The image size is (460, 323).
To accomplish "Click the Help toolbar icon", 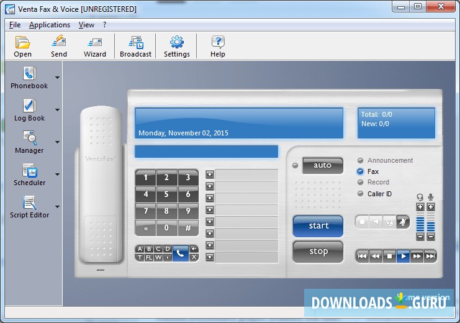I will click(x=218, y=46).
